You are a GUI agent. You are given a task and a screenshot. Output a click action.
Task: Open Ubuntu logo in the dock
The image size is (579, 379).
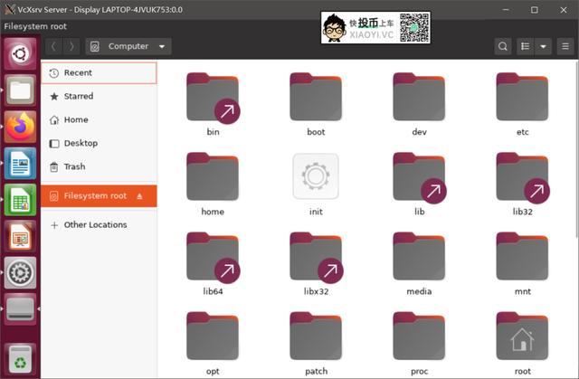(x=20, y=54)
